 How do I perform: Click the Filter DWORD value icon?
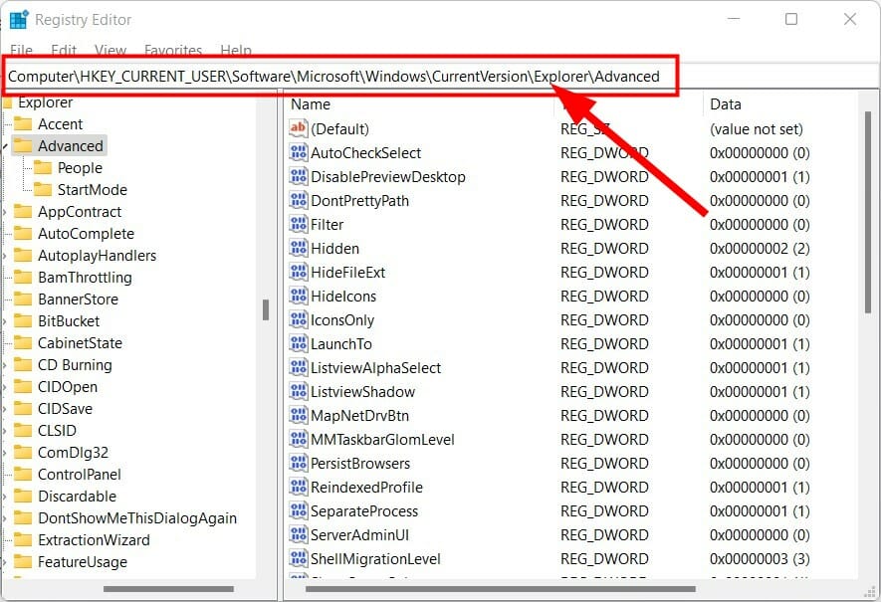point(299,224)
